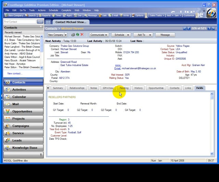Open Leads in the navigation pane

point(24,140)
